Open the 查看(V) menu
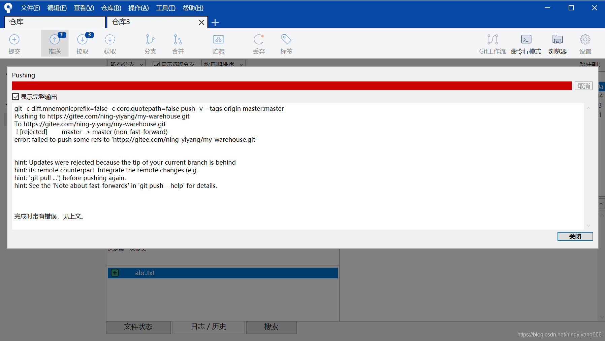 click(84, 8)
